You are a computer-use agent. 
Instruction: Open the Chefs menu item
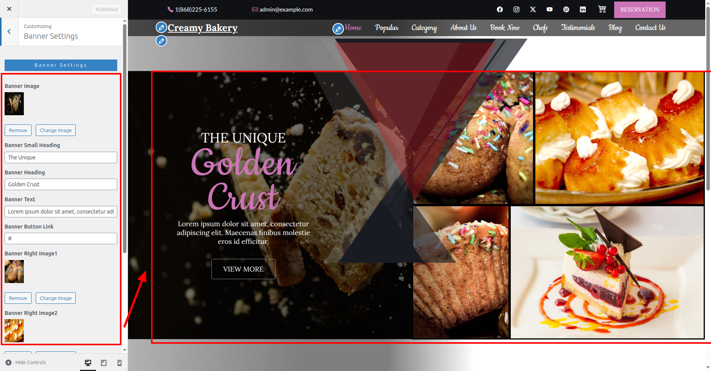pos(540,28)
